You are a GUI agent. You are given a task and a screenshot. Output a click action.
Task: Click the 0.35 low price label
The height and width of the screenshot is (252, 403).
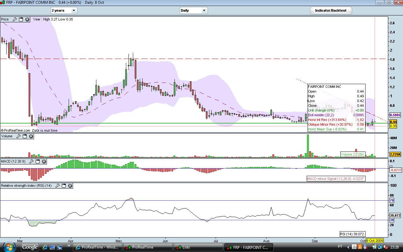click(x=393, y=126)
